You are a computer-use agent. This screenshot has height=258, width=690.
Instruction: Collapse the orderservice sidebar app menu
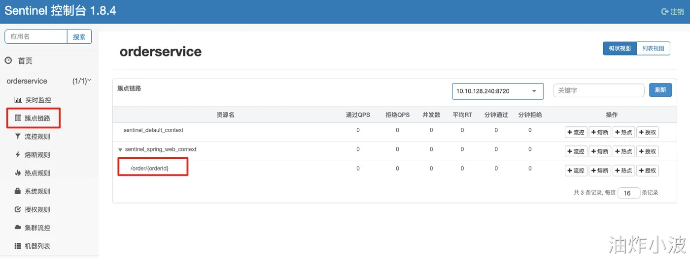coord(89,81)
